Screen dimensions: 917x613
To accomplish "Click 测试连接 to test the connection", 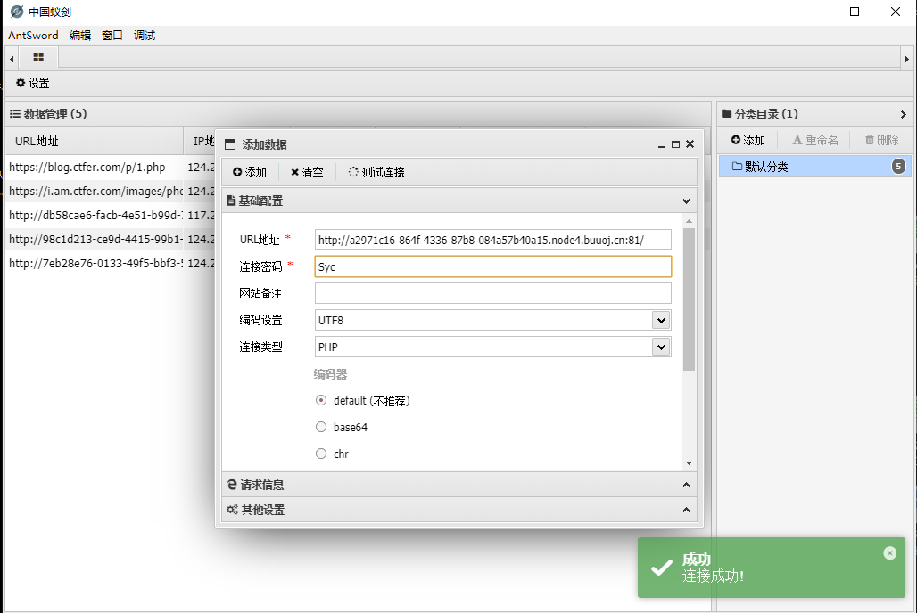I will [x=376, y=172].
